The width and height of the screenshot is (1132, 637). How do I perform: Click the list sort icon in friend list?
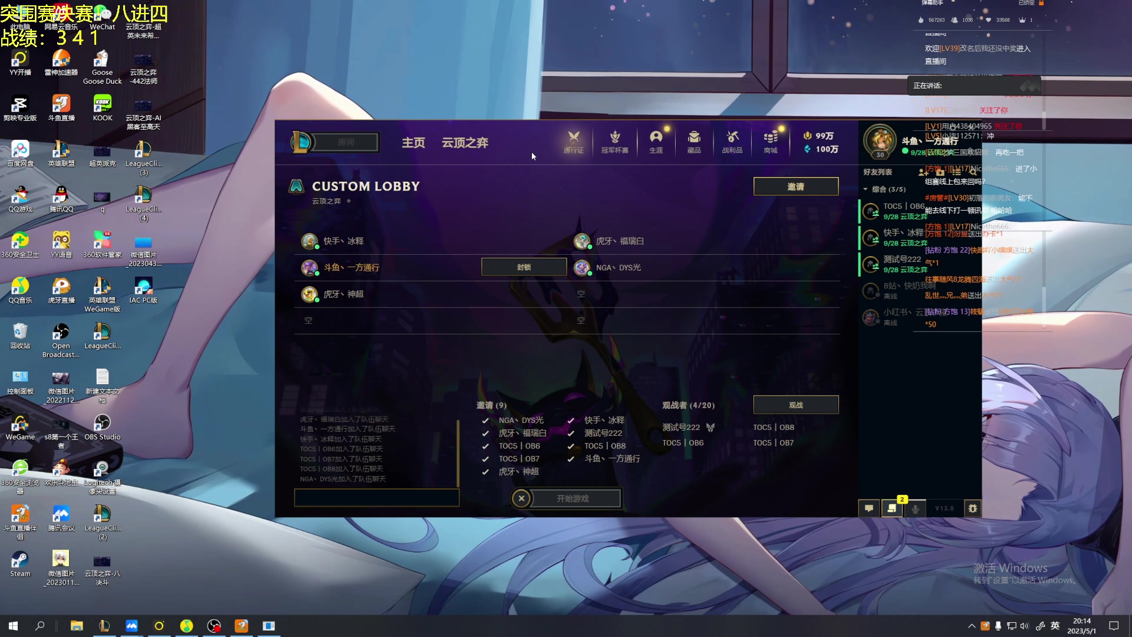[x=956, y=172]
